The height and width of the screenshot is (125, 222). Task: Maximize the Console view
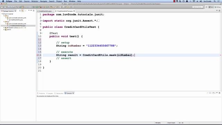[220, 93]
